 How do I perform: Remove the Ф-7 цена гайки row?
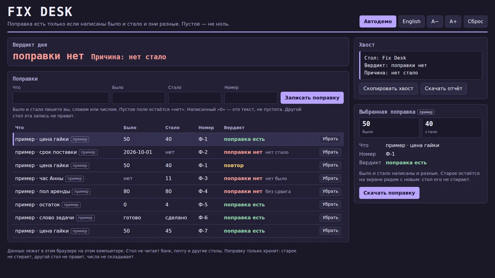(330, 231)
